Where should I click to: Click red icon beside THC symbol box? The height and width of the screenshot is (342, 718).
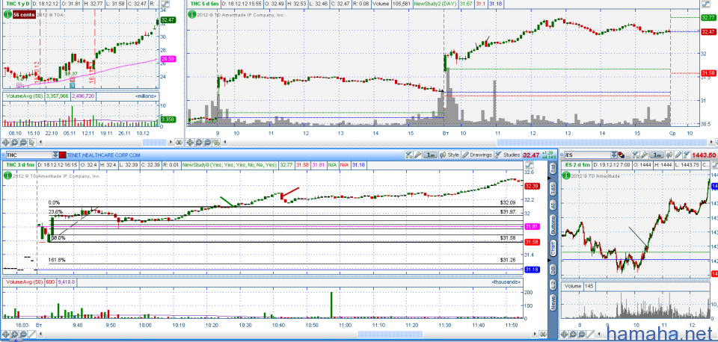[x=62, y=155]
